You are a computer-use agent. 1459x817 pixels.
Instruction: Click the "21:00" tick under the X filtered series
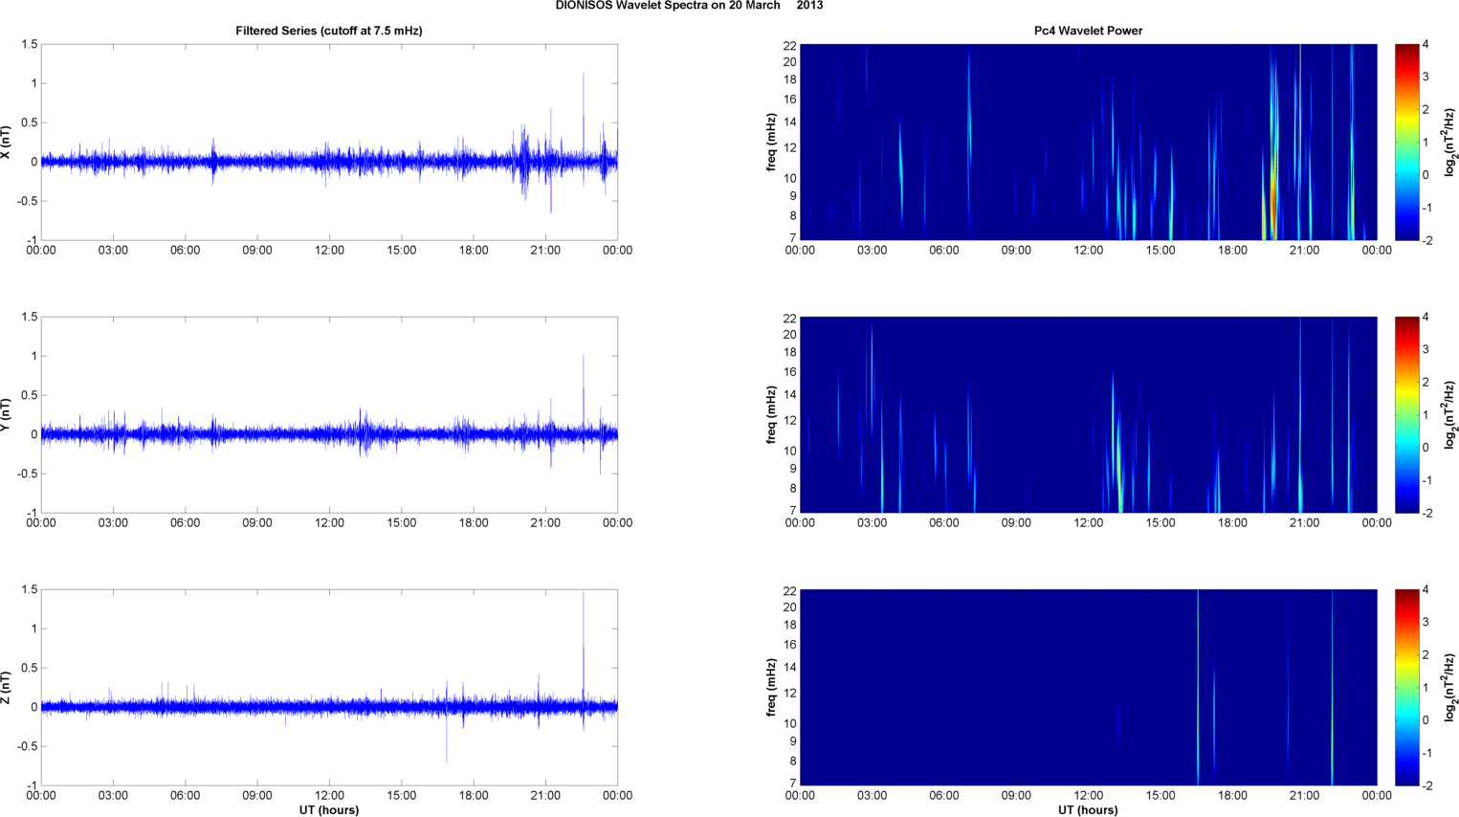[545, 251]
